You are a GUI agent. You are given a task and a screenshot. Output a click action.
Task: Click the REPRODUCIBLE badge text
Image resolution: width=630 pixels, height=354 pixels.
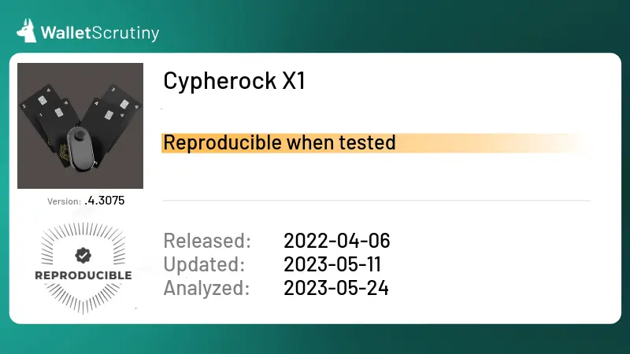pyautogui.click(x=82, y=275)
